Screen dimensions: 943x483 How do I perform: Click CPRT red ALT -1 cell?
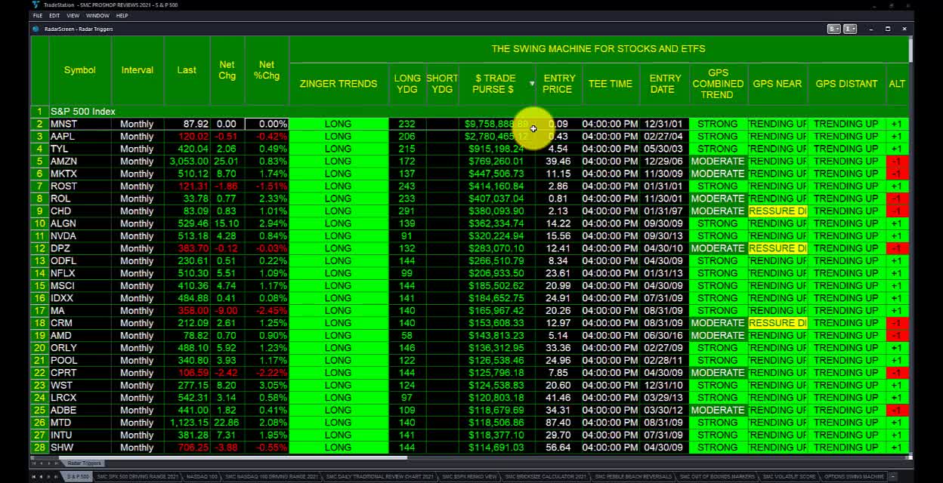[x=897, y=373]
